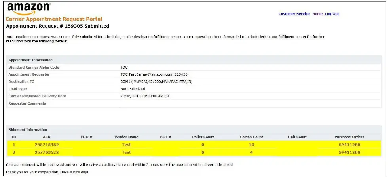
Task: Click vendor name Test in row 258718382
Action: (x=126, y=145)
